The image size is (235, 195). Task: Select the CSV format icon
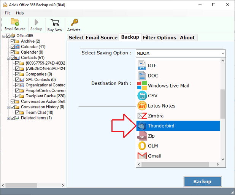click(x=142, y=95)
